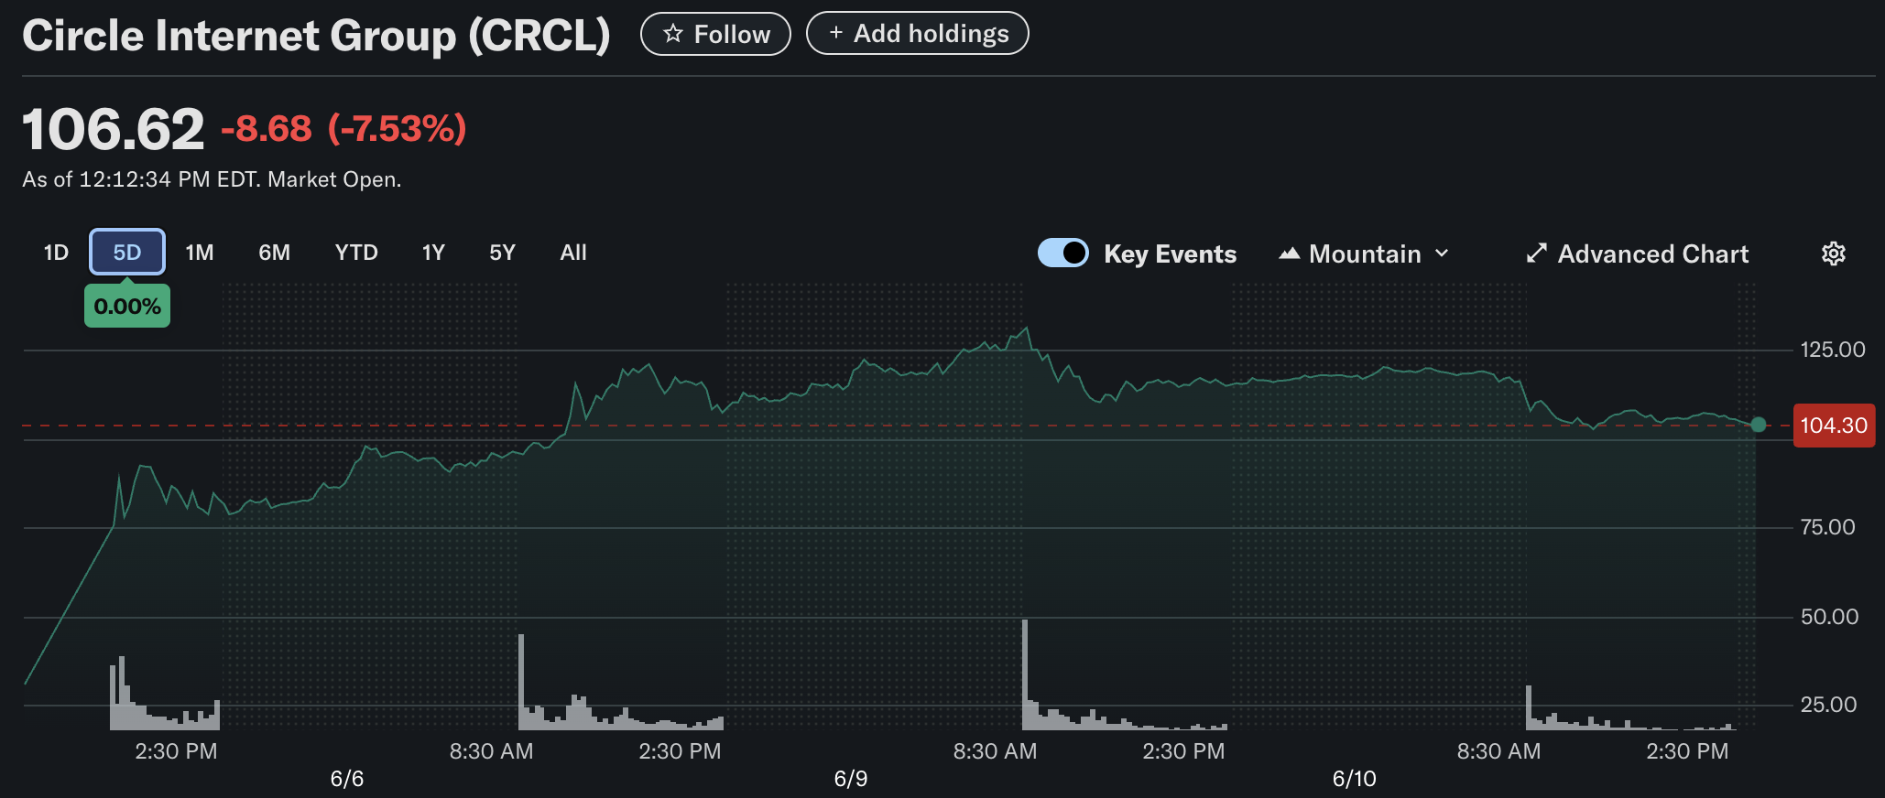1885x798 pixels.
Task: Click the star icon in Follow
Action: coord(673,34)
